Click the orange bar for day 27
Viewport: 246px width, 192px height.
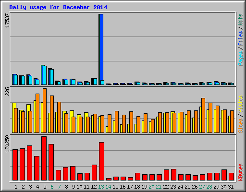tap(203, 115)
